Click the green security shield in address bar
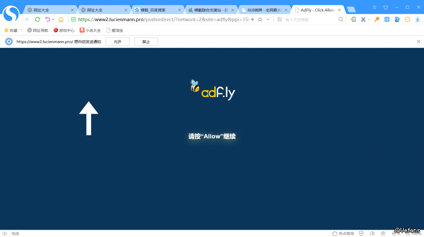The width and height of the screenshot is (424, 237). (x=73, y=20)
